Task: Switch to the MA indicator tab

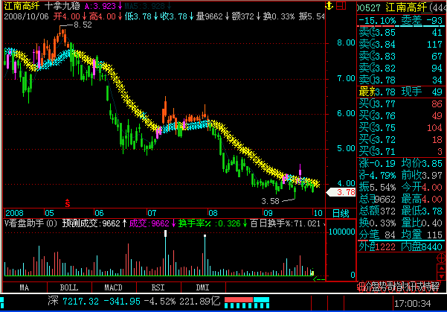Action: (25, 287)
